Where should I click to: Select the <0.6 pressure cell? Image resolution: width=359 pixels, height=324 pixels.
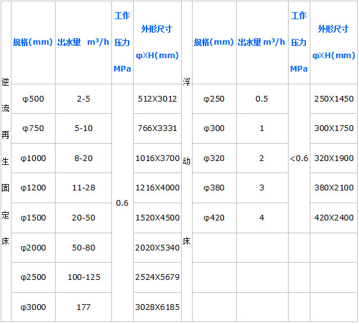[x=299, y=158]
